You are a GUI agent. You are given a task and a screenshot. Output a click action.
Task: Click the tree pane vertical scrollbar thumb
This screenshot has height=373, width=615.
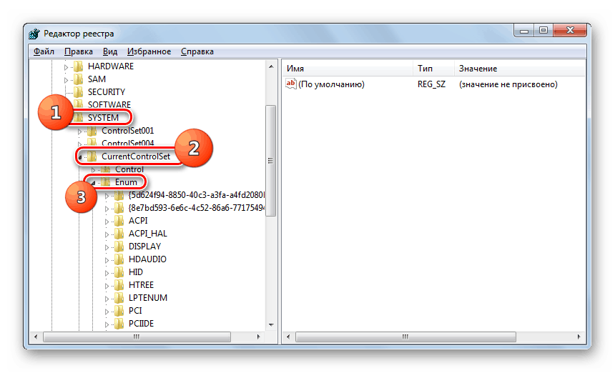[x=270, y=161]
